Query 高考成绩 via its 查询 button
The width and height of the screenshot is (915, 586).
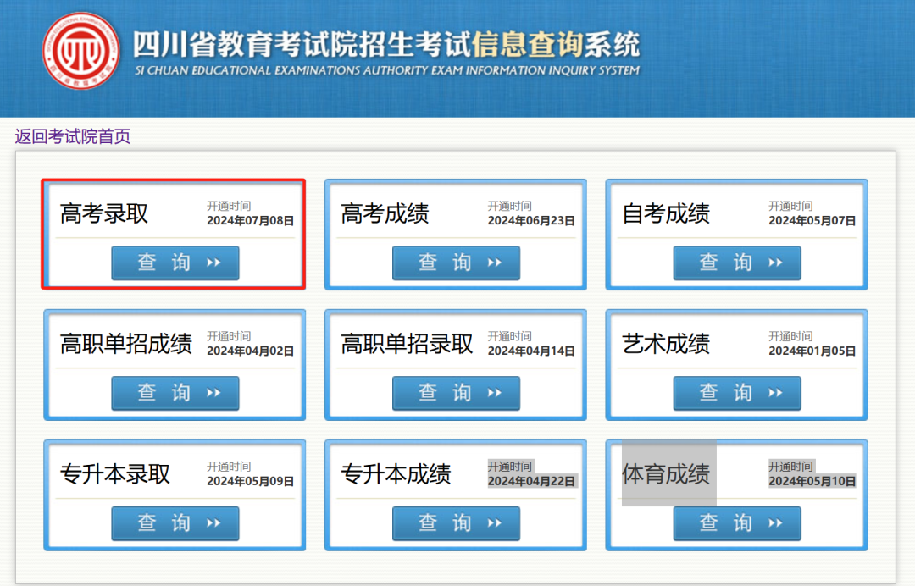pyautogui.click(x=456, y=263)
